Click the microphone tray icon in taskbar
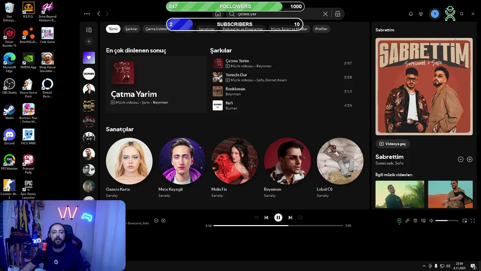 pos(436,266)
